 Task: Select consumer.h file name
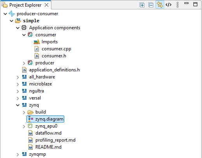(x=54, y=56)
